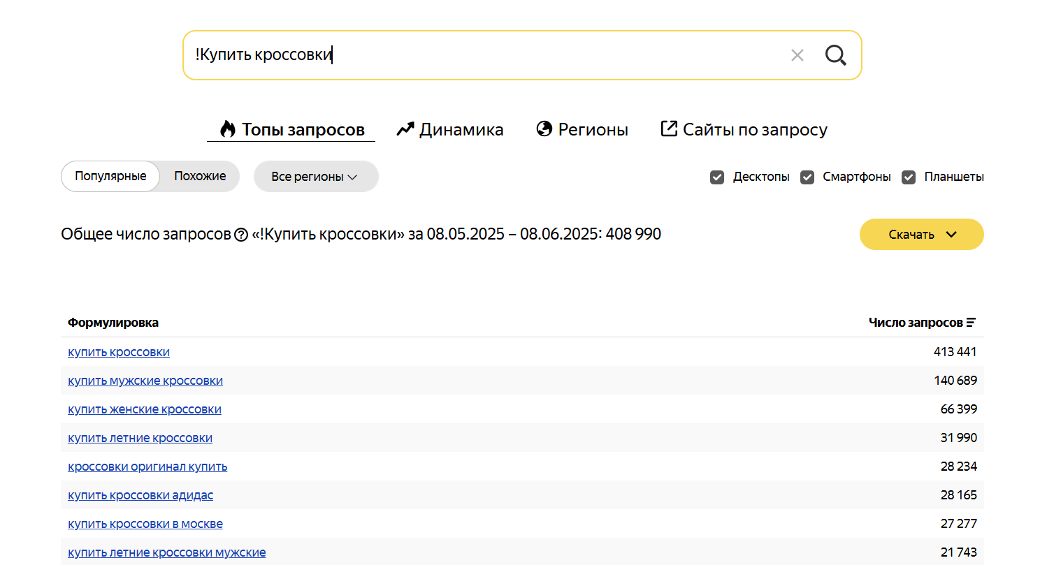Click the Общее число запросов summary text

pyautogui.click(x=361, y=234)
